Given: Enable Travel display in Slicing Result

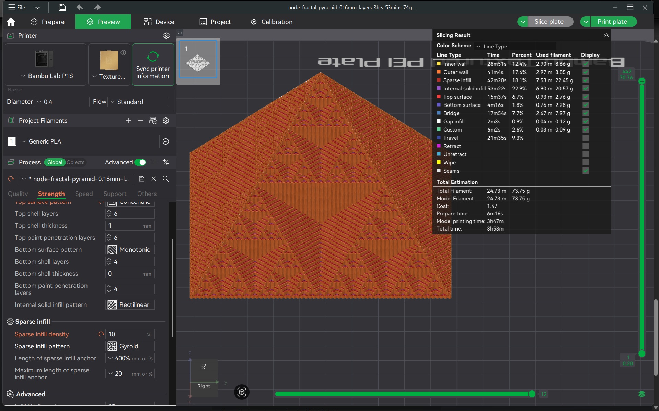Looking at the screenshot, I should pyautogui.click(x=586, y=138).
